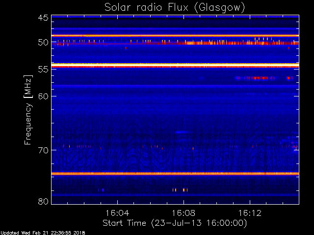
Task: Click the 45 frequency axis label
Action: click(x=43, y=18)
